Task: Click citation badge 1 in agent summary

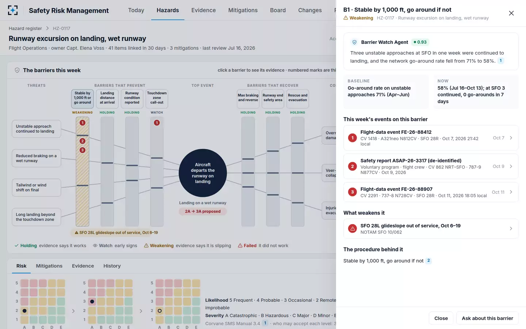Action: (501, 61)
